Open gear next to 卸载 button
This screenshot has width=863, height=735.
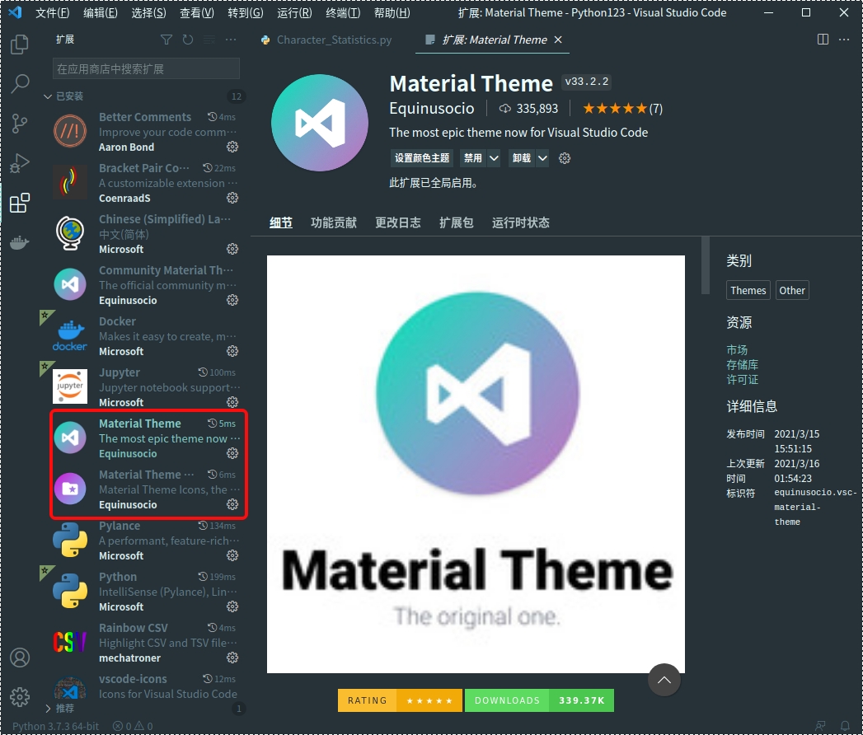[x=565, y=158]
